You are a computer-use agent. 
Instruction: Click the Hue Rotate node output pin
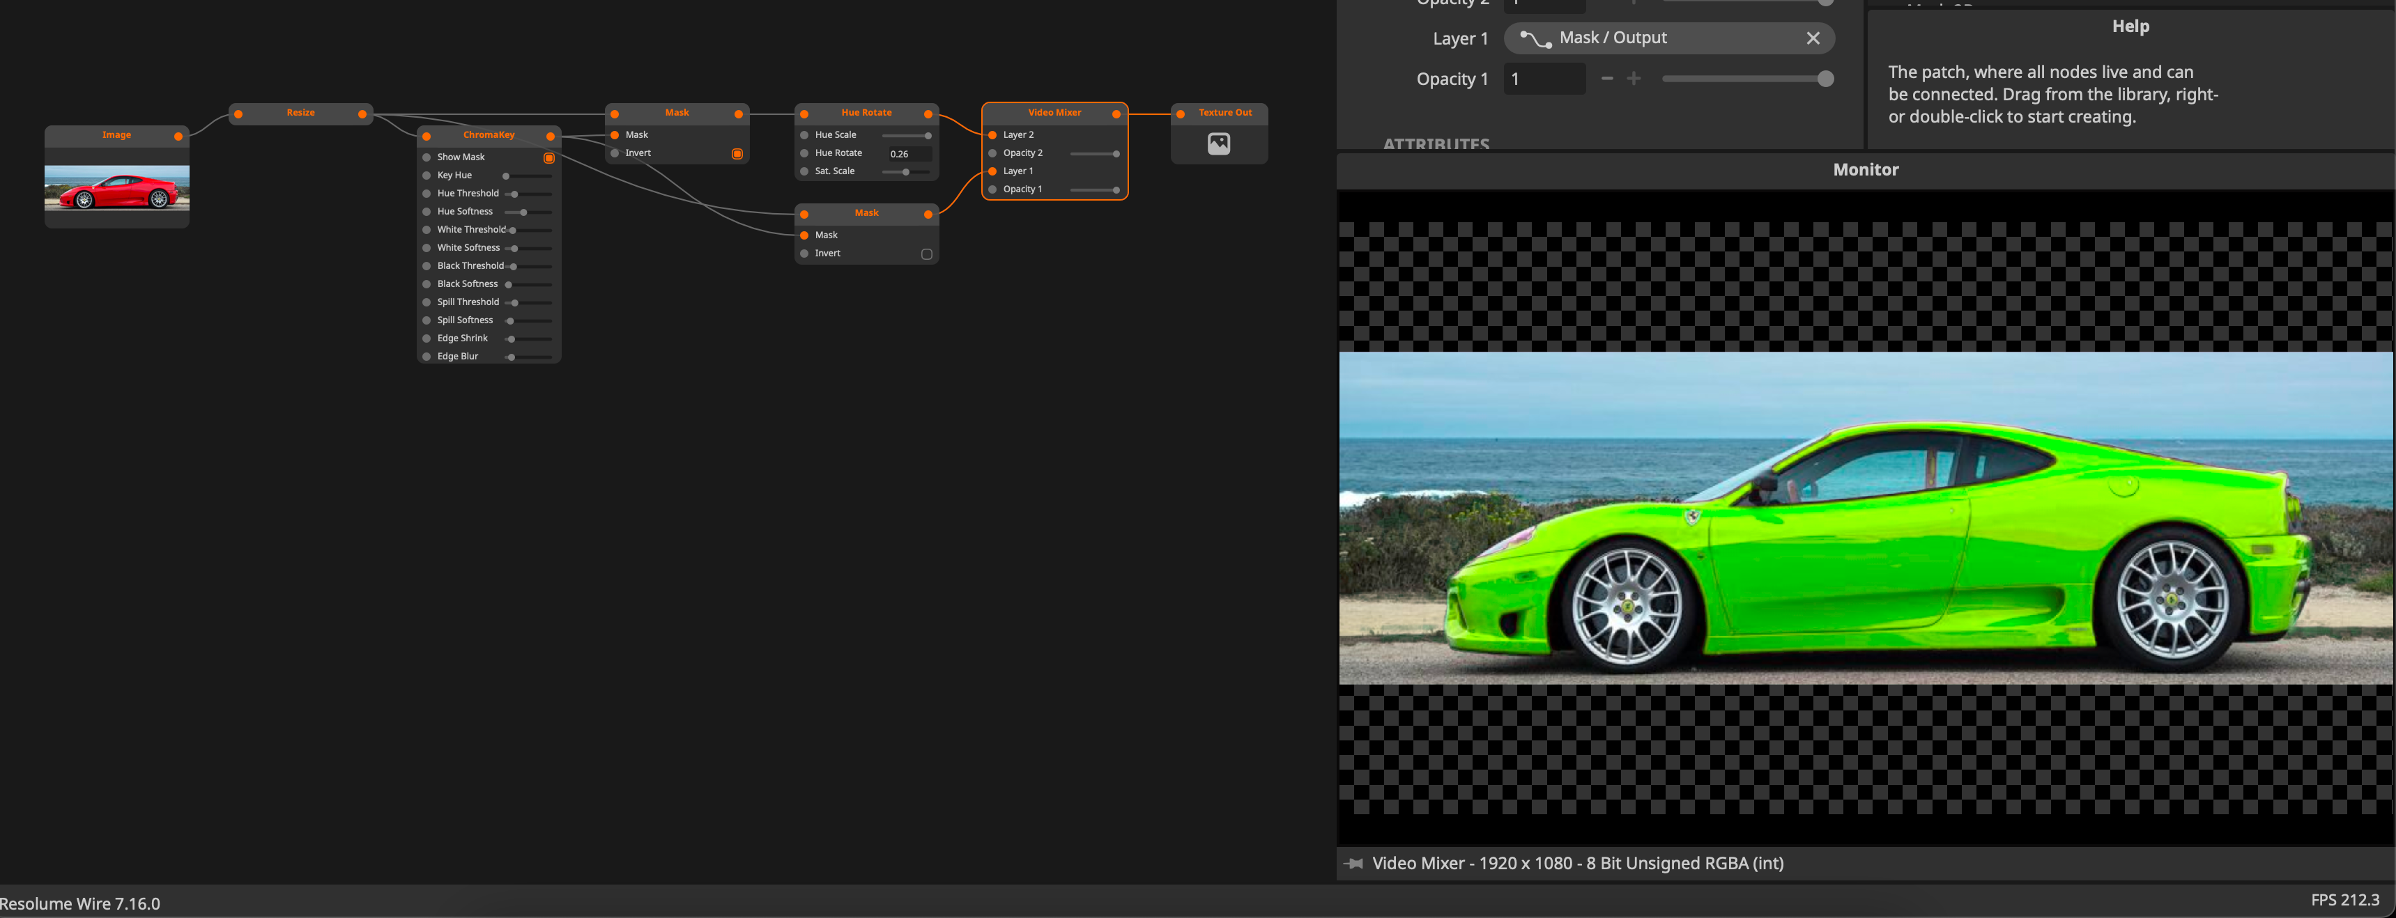(x=928, y=114)
